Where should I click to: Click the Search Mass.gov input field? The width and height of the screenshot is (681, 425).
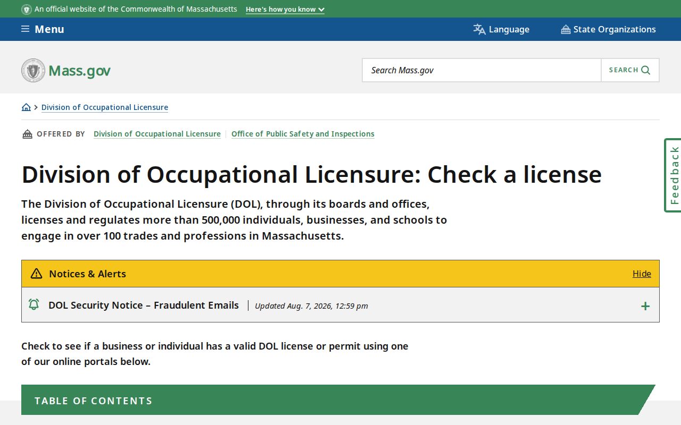481,70
